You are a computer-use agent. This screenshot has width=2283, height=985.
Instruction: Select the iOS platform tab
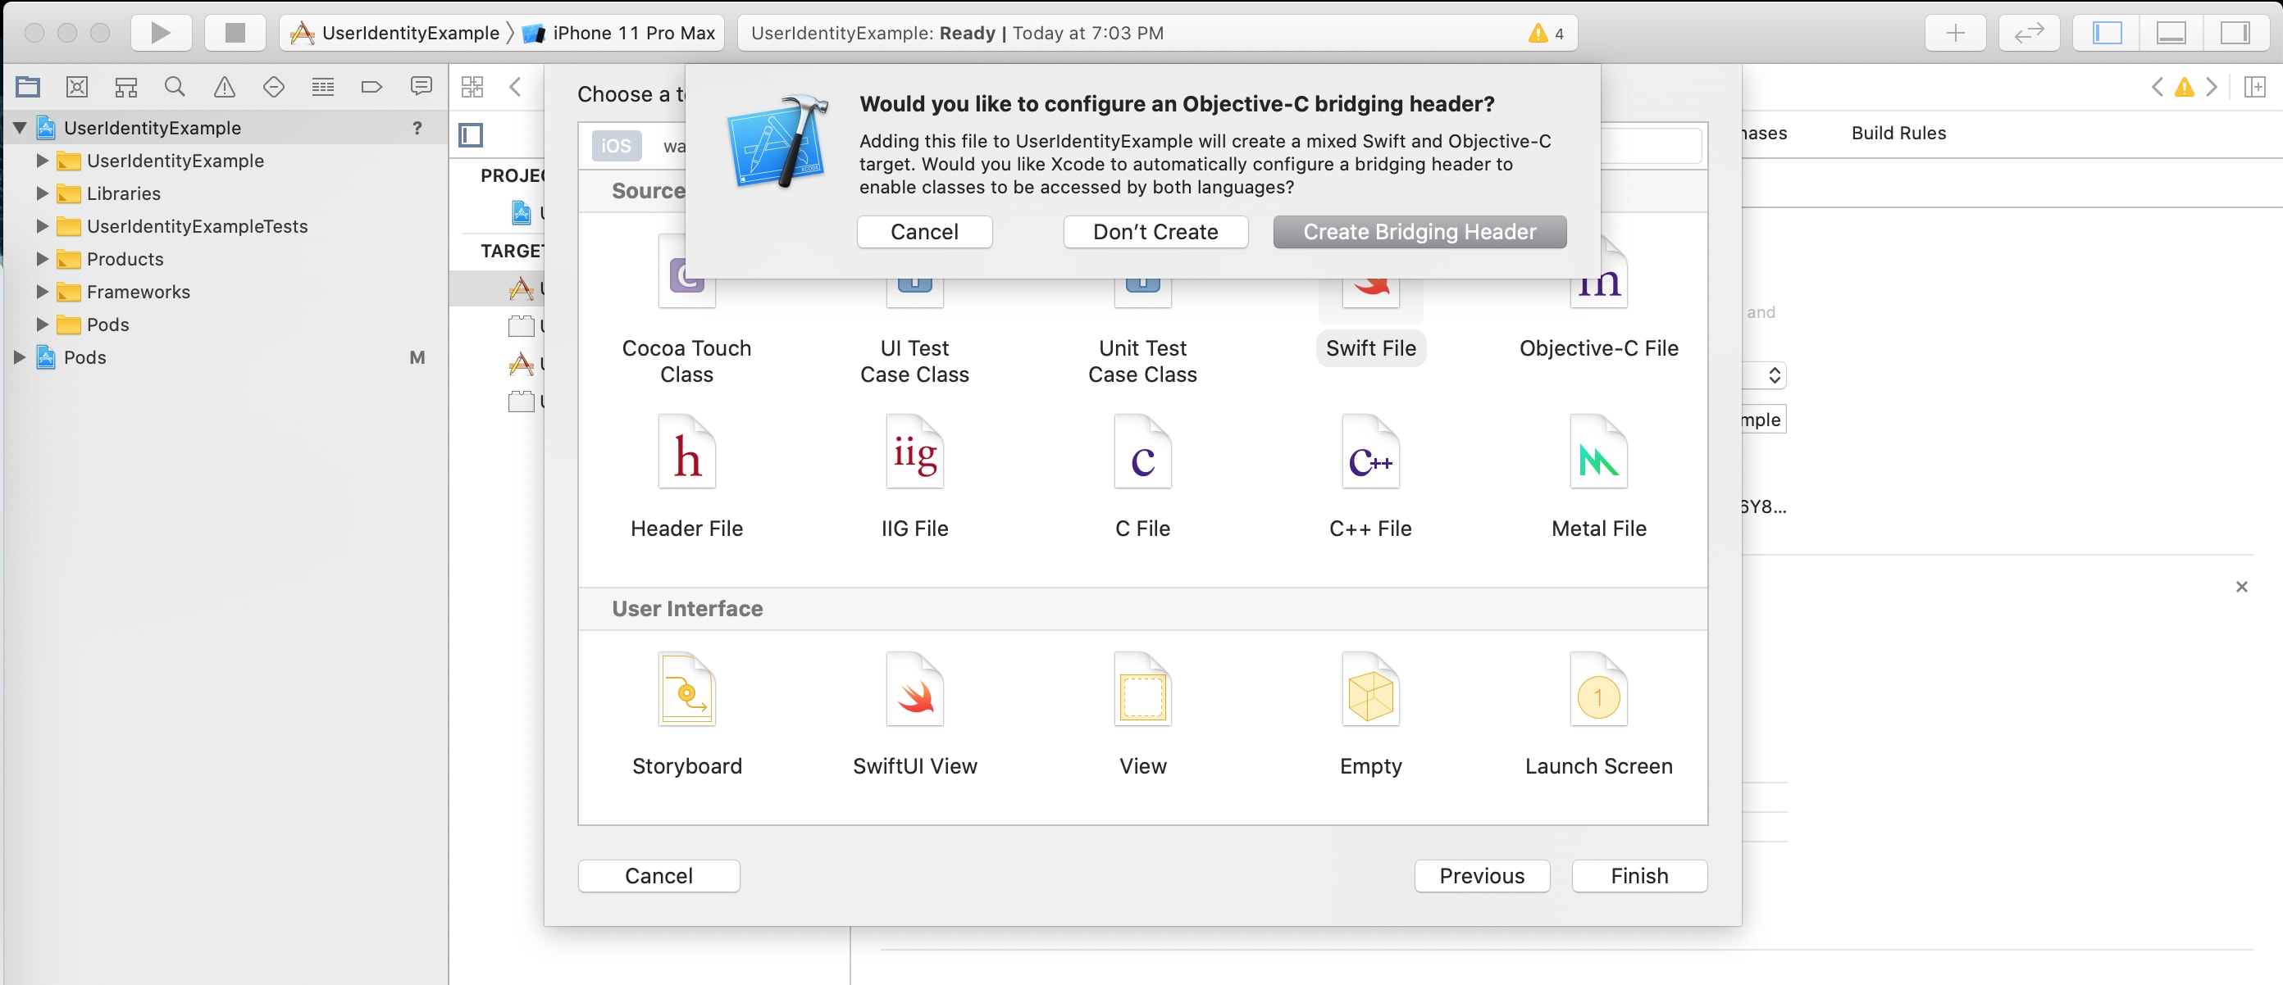tap(614, 146)
